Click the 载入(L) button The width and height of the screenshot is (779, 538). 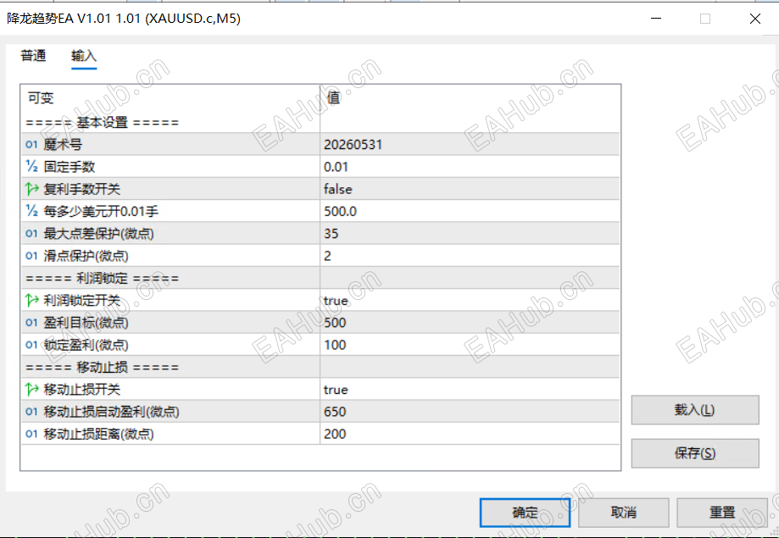click(695, 410)
